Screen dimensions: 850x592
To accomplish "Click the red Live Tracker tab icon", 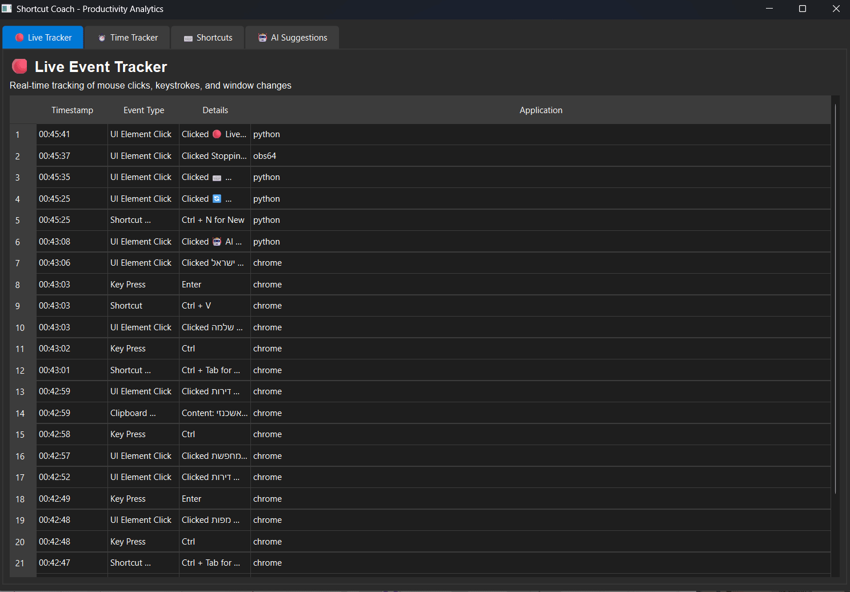I will [x=19, y=38].
